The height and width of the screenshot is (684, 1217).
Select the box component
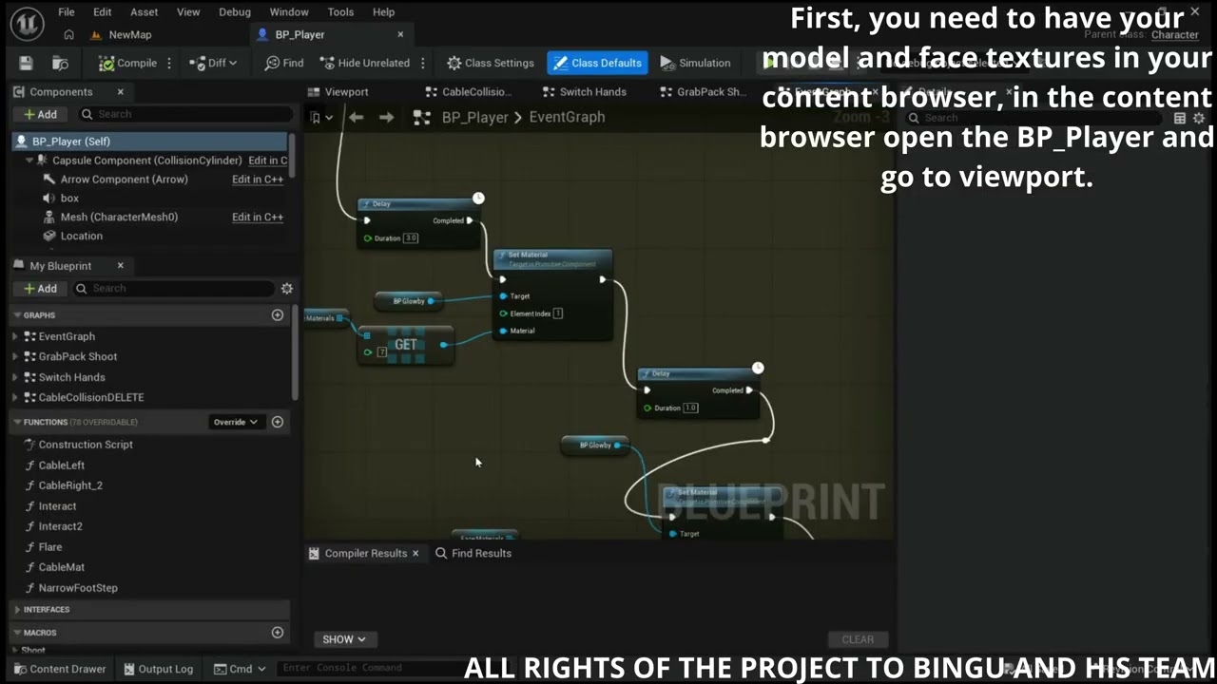(69, 199)
